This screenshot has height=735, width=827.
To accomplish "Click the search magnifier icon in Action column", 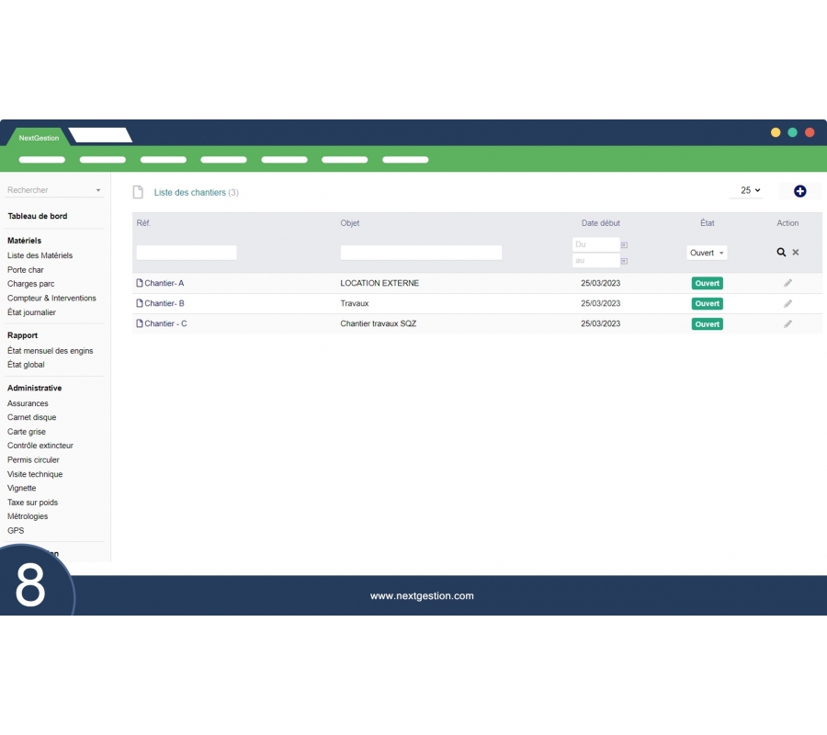I will (781, 252).
